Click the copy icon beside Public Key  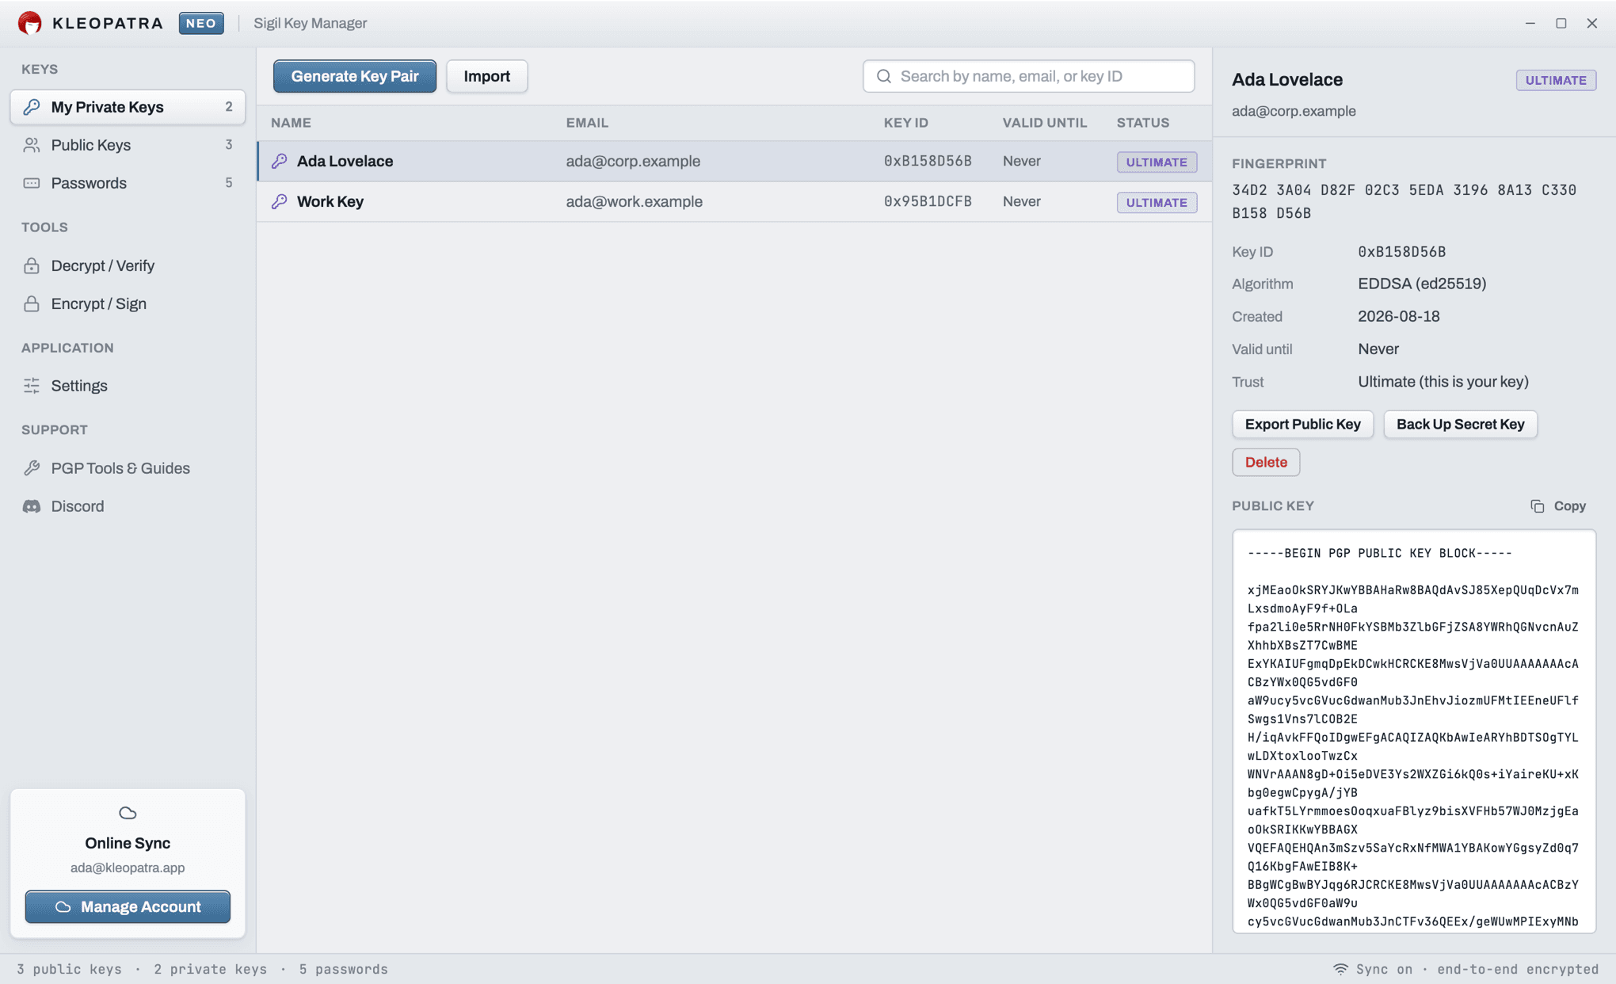coord(1538,505)
